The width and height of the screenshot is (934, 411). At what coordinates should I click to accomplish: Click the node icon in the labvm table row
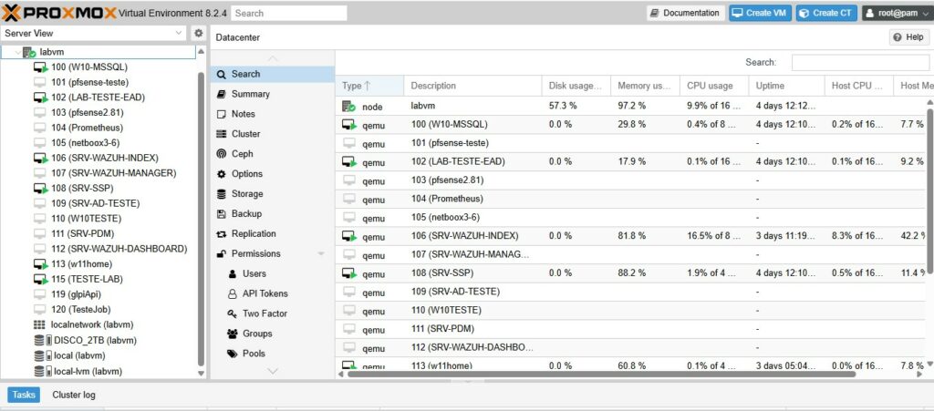348,107
